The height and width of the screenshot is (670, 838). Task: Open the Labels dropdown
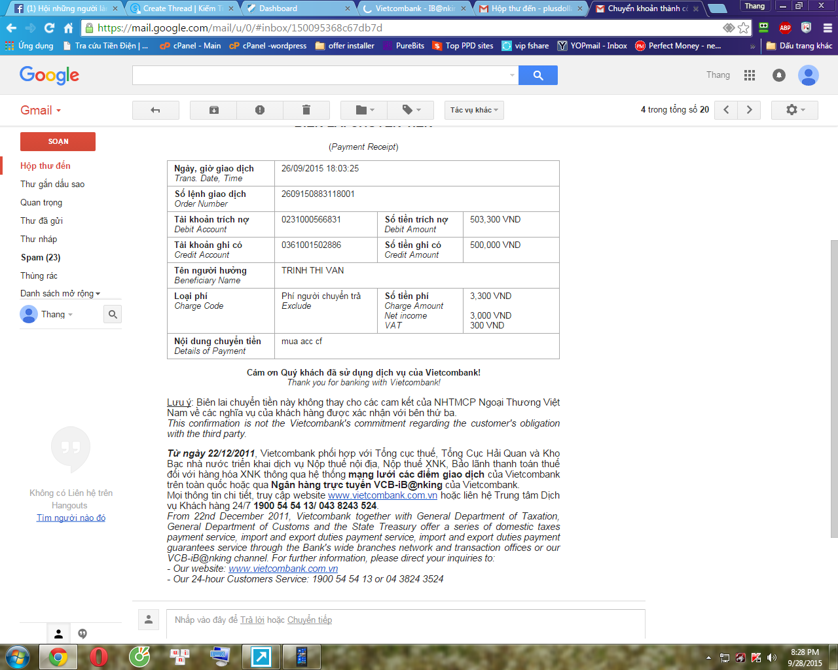coord(410,110)
